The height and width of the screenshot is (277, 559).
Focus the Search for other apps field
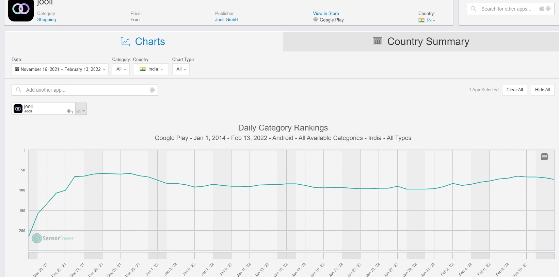tap(506, 9)
